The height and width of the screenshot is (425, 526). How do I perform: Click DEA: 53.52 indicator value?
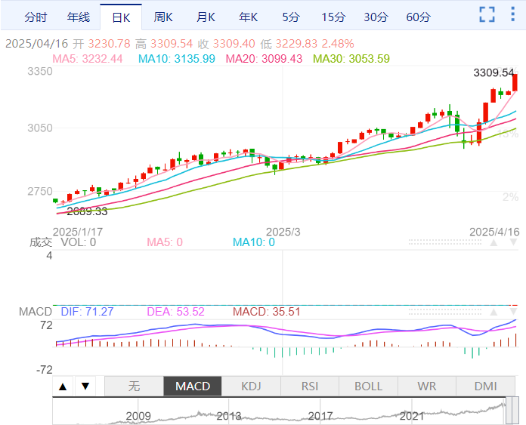[175, 312]
